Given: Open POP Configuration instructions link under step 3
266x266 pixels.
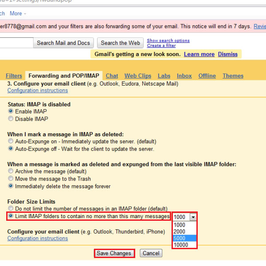Looking at the screenshot, I should point(38,90).
